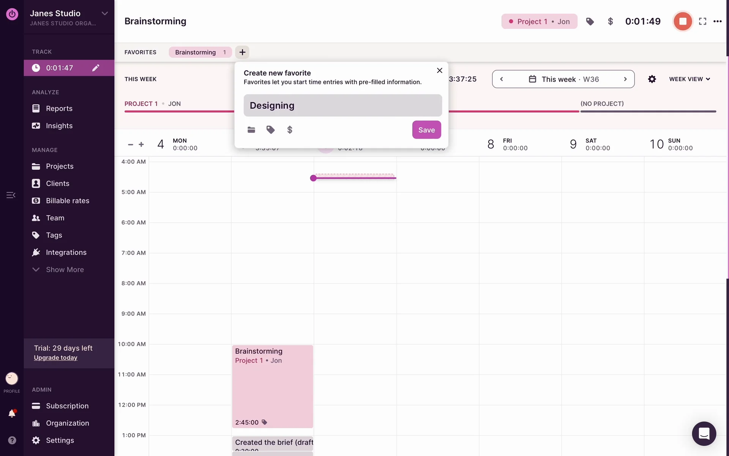Open the three-dots more options menu
This screenshot has height=456, width=729.
tap(717, 22)
